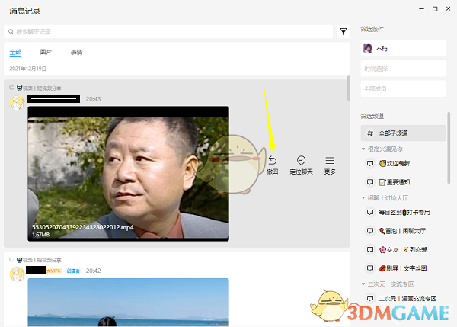Click the 不朽 avatar icon in filter
457x327 pixels.
(368, 49)
